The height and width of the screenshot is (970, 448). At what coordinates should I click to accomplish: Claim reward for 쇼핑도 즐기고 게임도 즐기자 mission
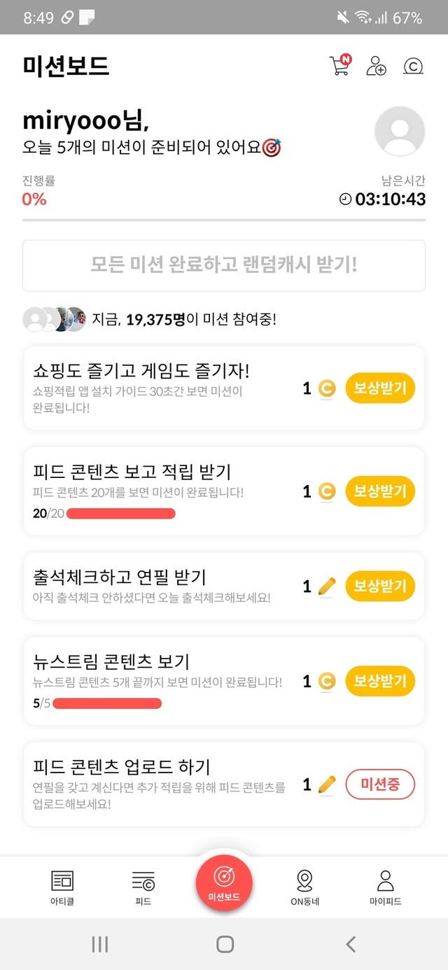tap(380, 388)
